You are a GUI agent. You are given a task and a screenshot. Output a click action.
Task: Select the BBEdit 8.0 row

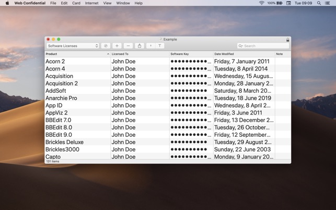[x=168, y=127]
